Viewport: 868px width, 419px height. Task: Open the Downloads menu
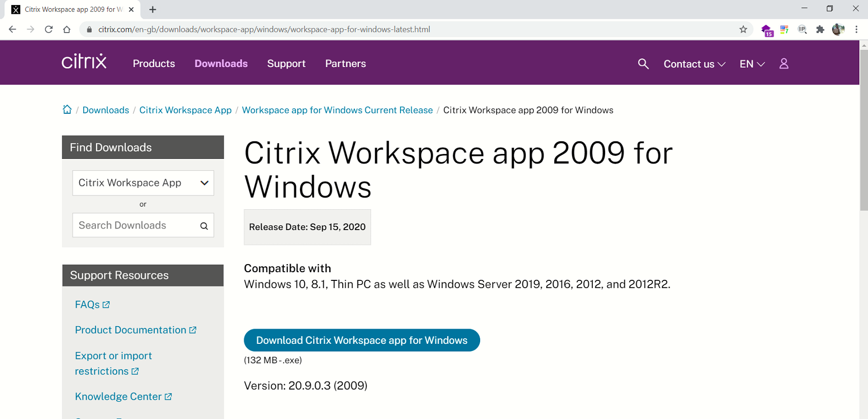coord(221,63)
